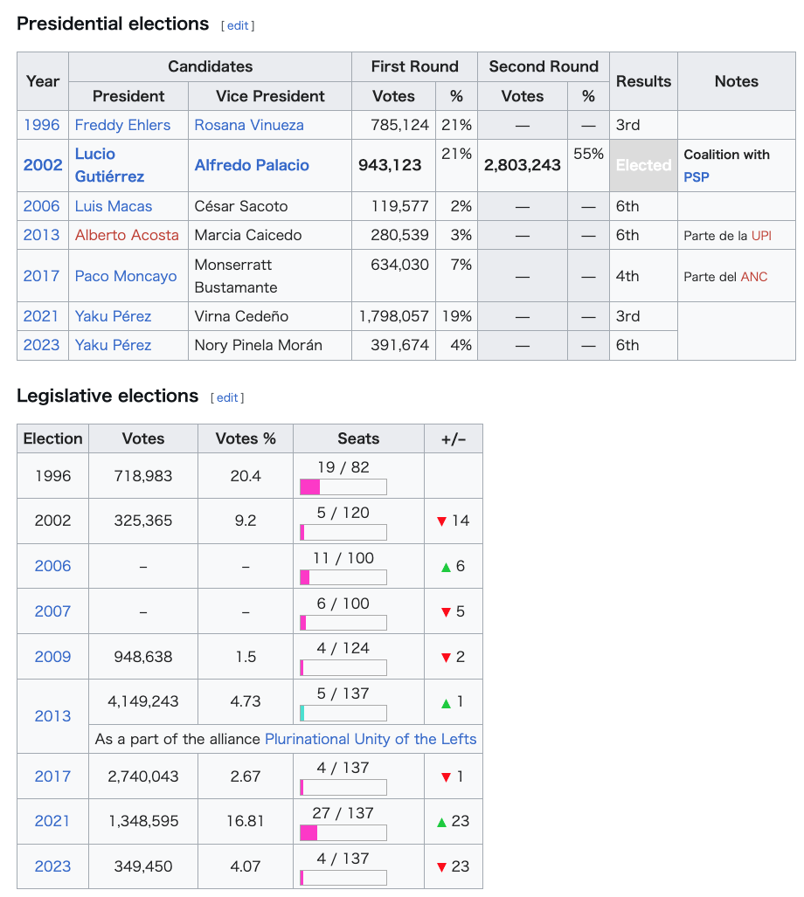The height and width of the screenshot is (897, 804).
Task: Click the 27 / 137 seats bar
Action: point(343,832)
